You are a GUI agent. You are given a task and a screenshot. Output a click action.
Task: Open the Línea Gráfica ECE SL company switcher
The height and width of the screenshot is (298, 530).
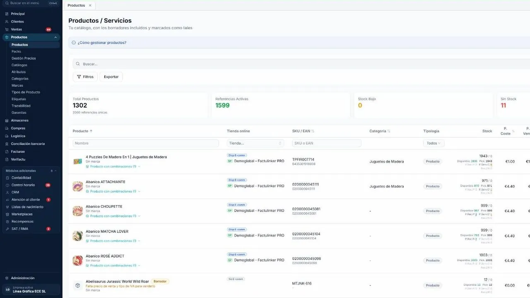31,290
